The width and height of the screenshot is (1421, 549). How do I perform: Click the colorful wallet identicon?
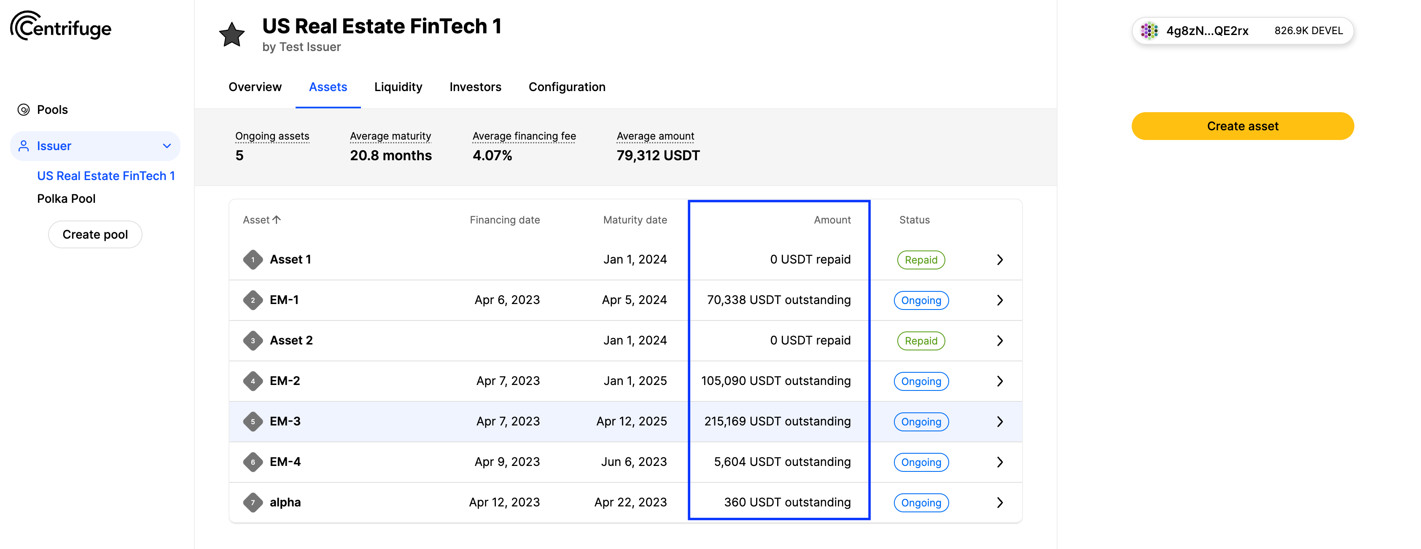point(1150,30)
